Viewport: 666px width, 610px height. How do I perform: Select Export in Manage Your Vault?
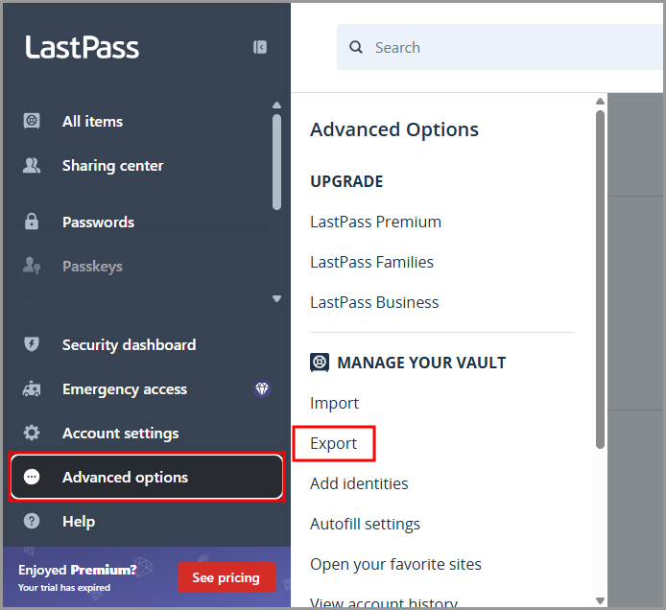[x=334, y=443]
